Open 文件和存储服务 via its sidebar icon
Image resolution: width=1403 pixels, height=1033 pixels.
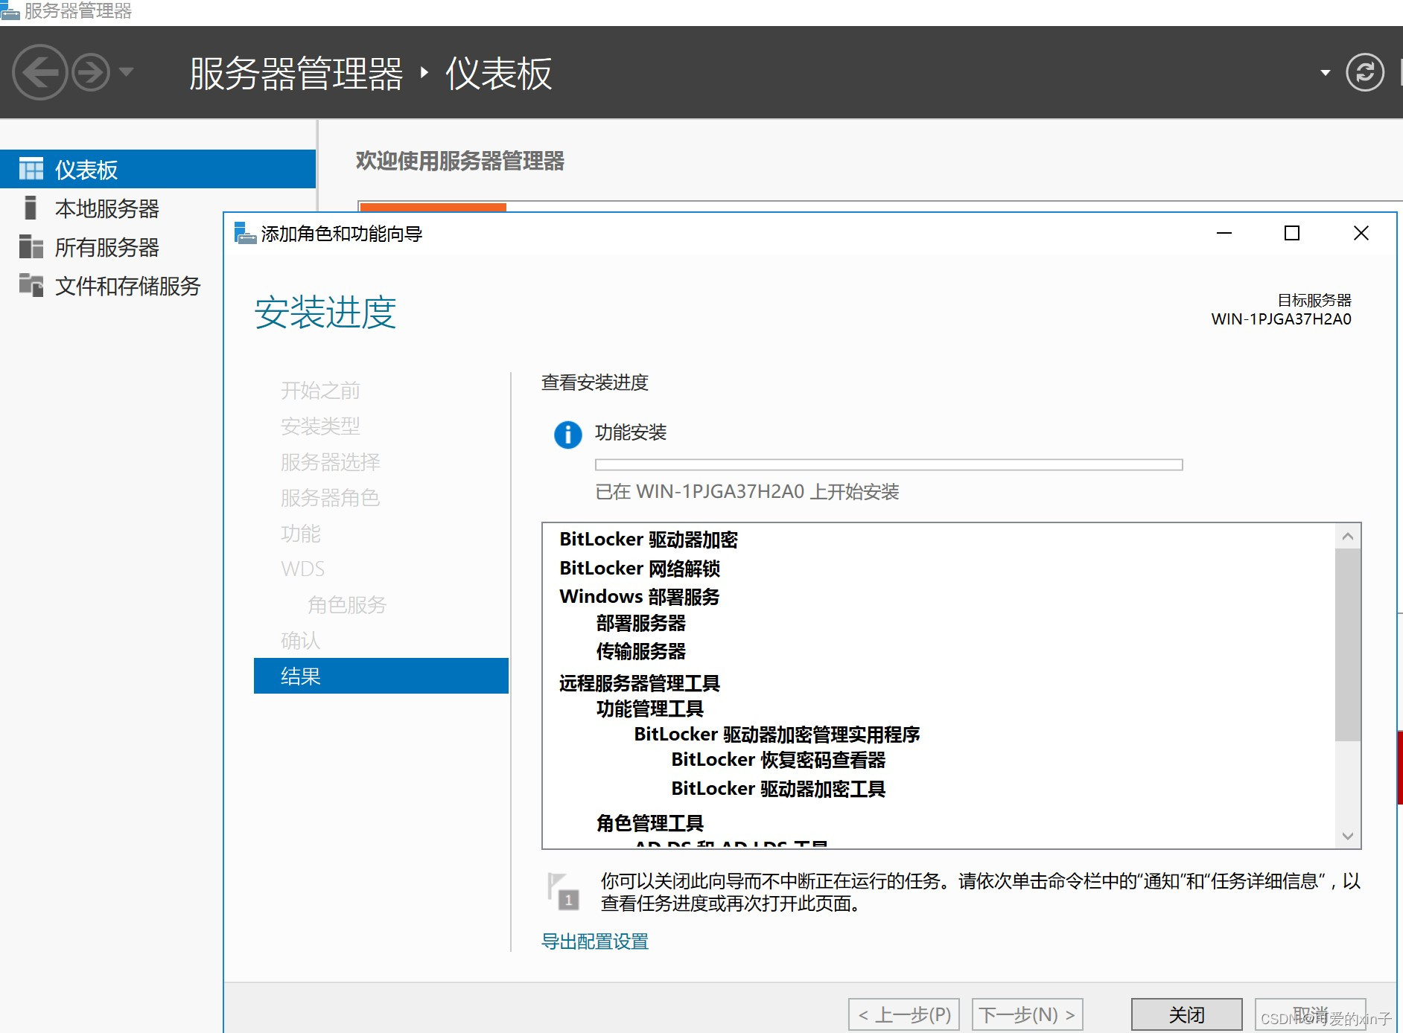point(31,286)
